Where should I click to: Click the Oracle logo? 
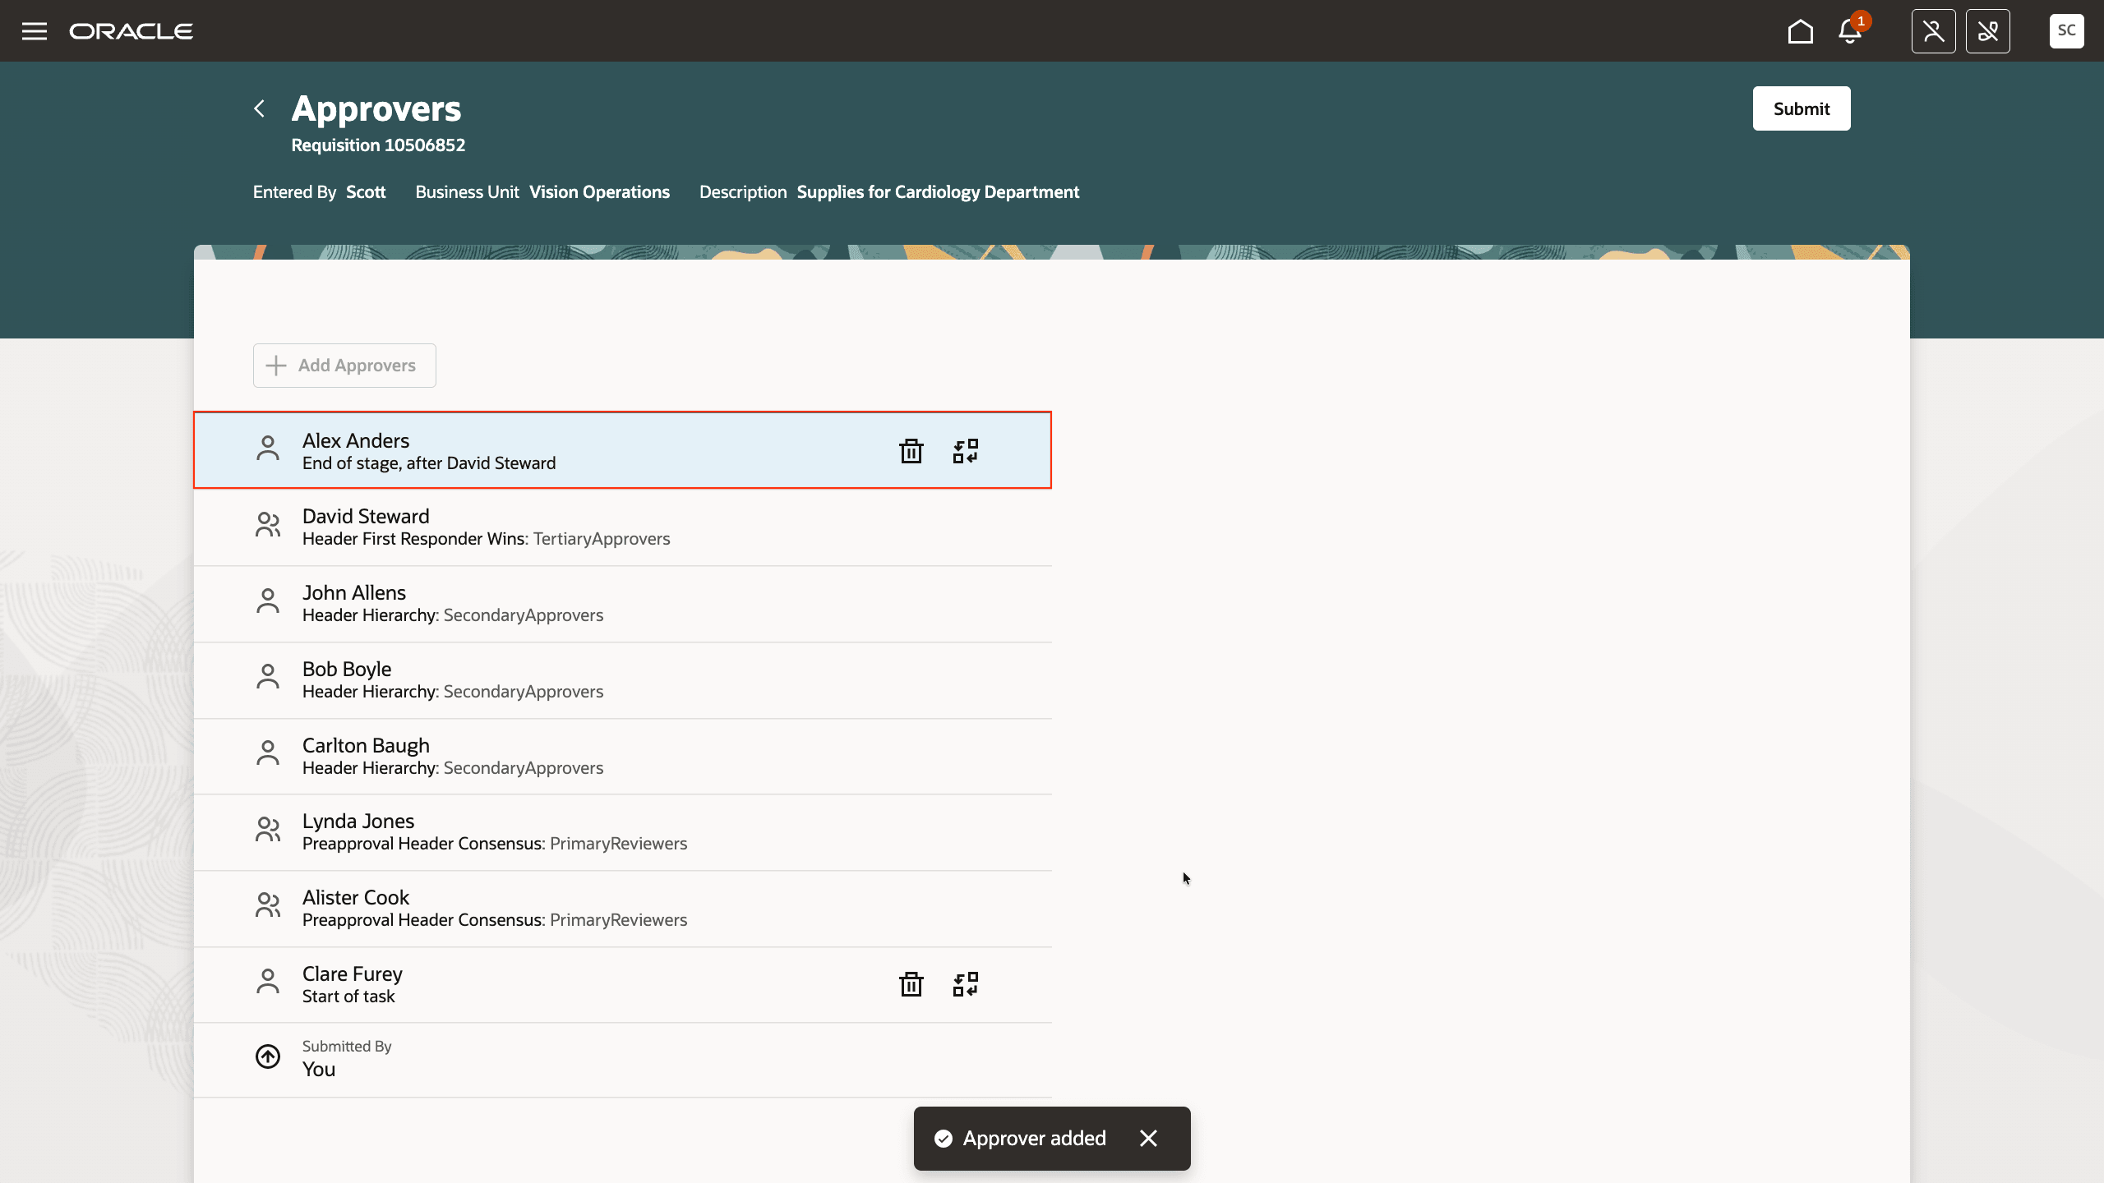[131, 31]
